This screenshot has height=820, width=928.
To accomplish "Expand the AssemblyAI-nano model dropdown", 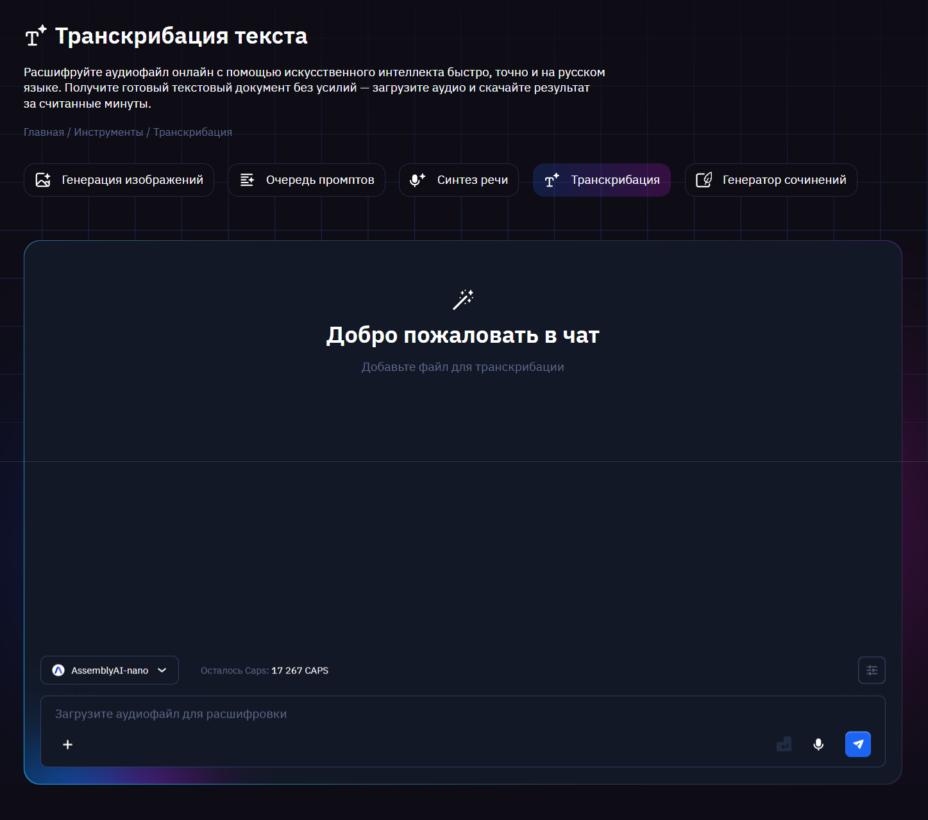I will pos(109,670).
